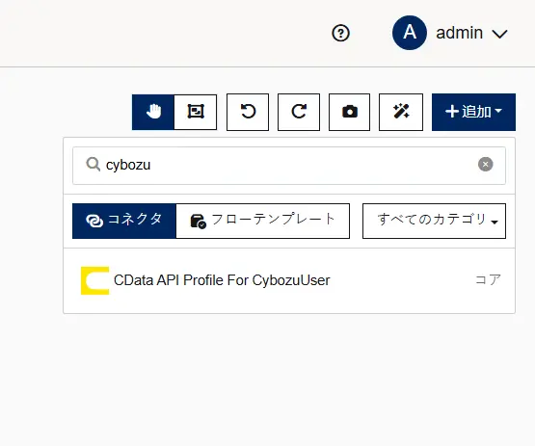Click the コア label on the result row
This screenshot has height=446, width=535.
(488, 280)
